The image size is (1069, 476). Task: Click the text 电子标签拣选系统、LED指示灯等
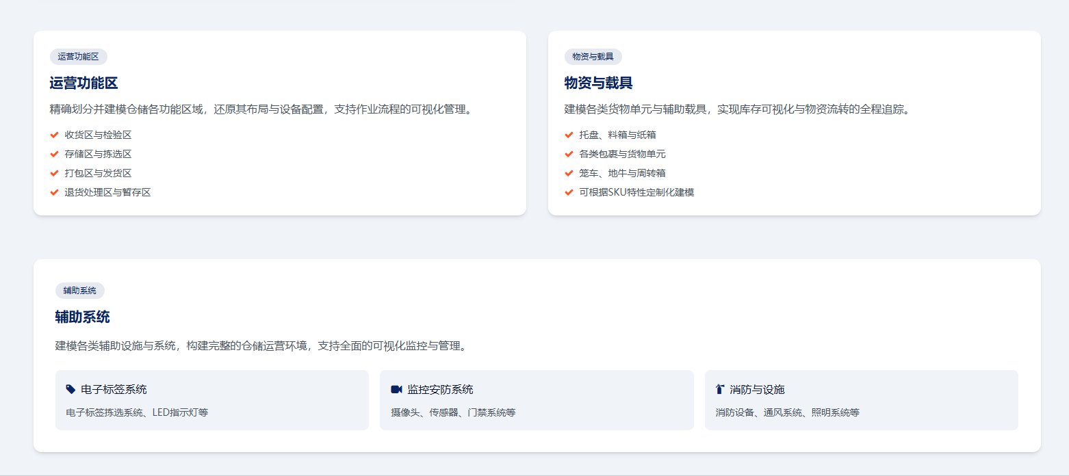(137, 412)
